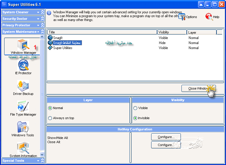Roll up window with title bar up-arrow
Screen dimensions: 226x165
click(x=201, y=4)
